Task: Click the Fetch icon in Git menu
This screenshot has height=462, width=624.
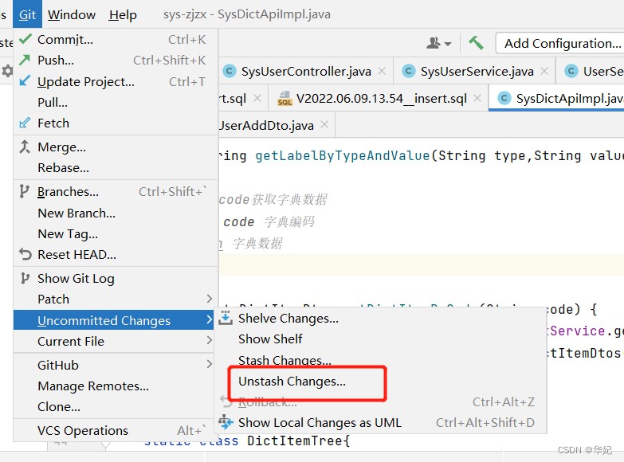Action: [25, 123]
